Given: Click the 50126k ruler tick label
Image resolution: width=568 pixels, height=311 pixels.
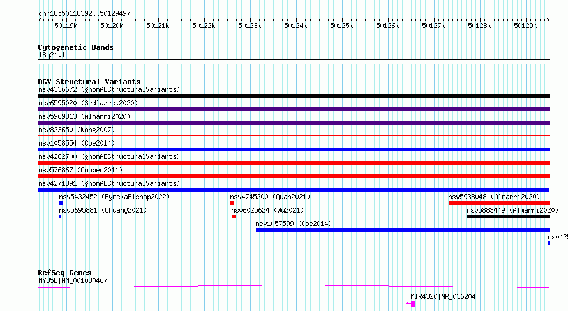Looking at the screenshot, I should 387,26.
